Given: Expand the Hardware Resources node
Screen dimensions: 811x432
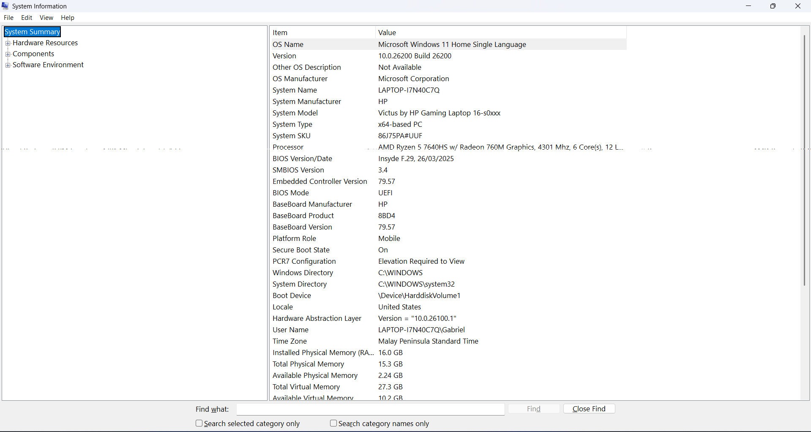Looking at the screenshot, I should click(x=8, y=43).
